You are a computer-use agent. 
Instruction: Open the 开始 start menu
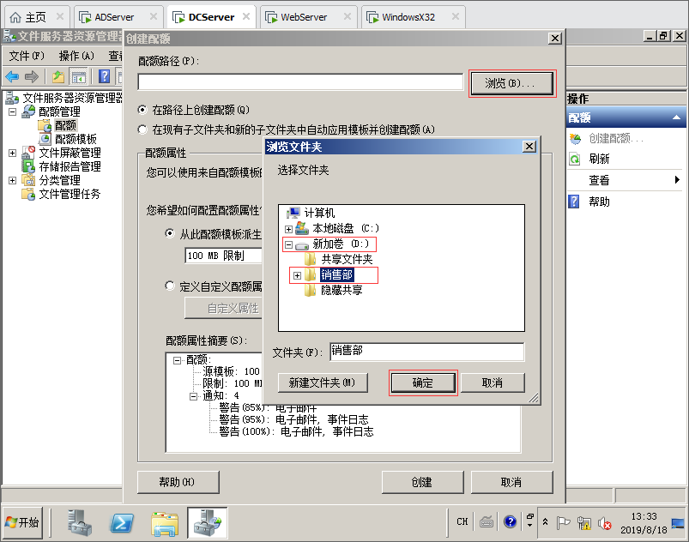[x=22, y=522]
